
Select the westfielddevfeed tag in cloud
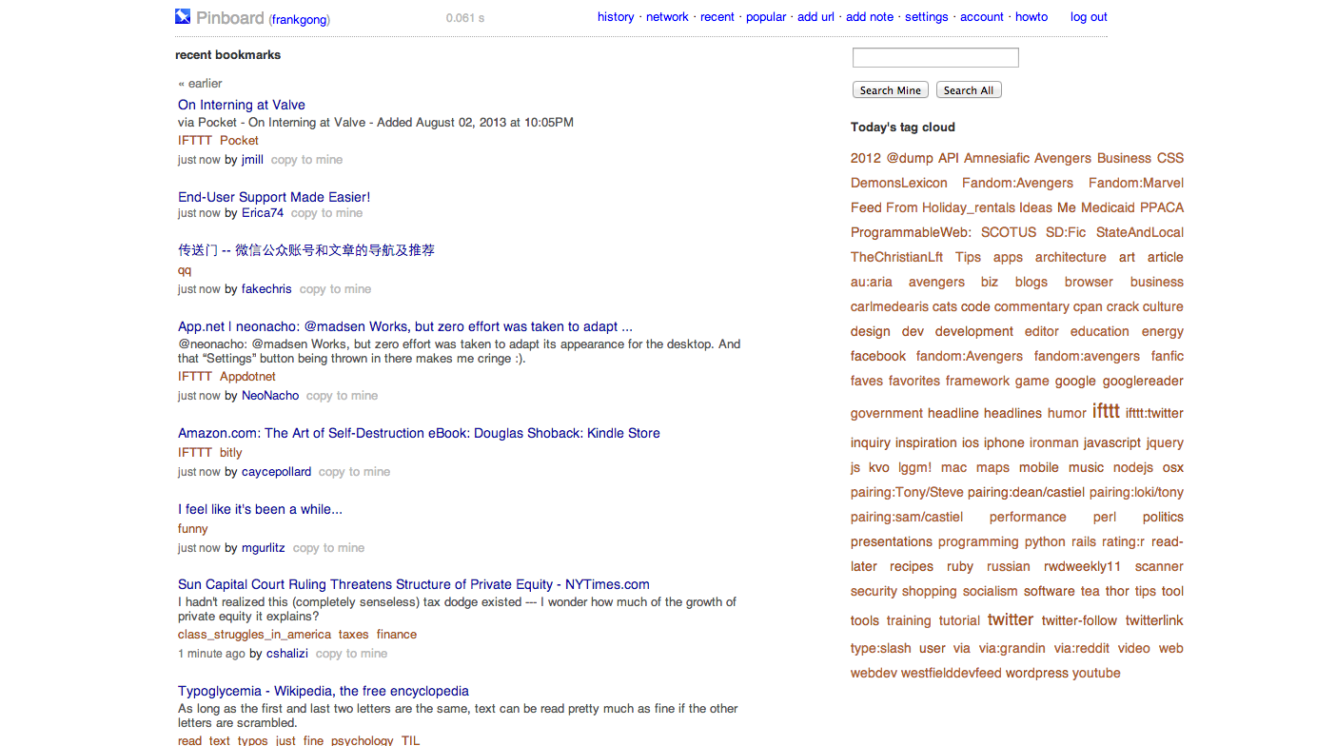point(952,674)
